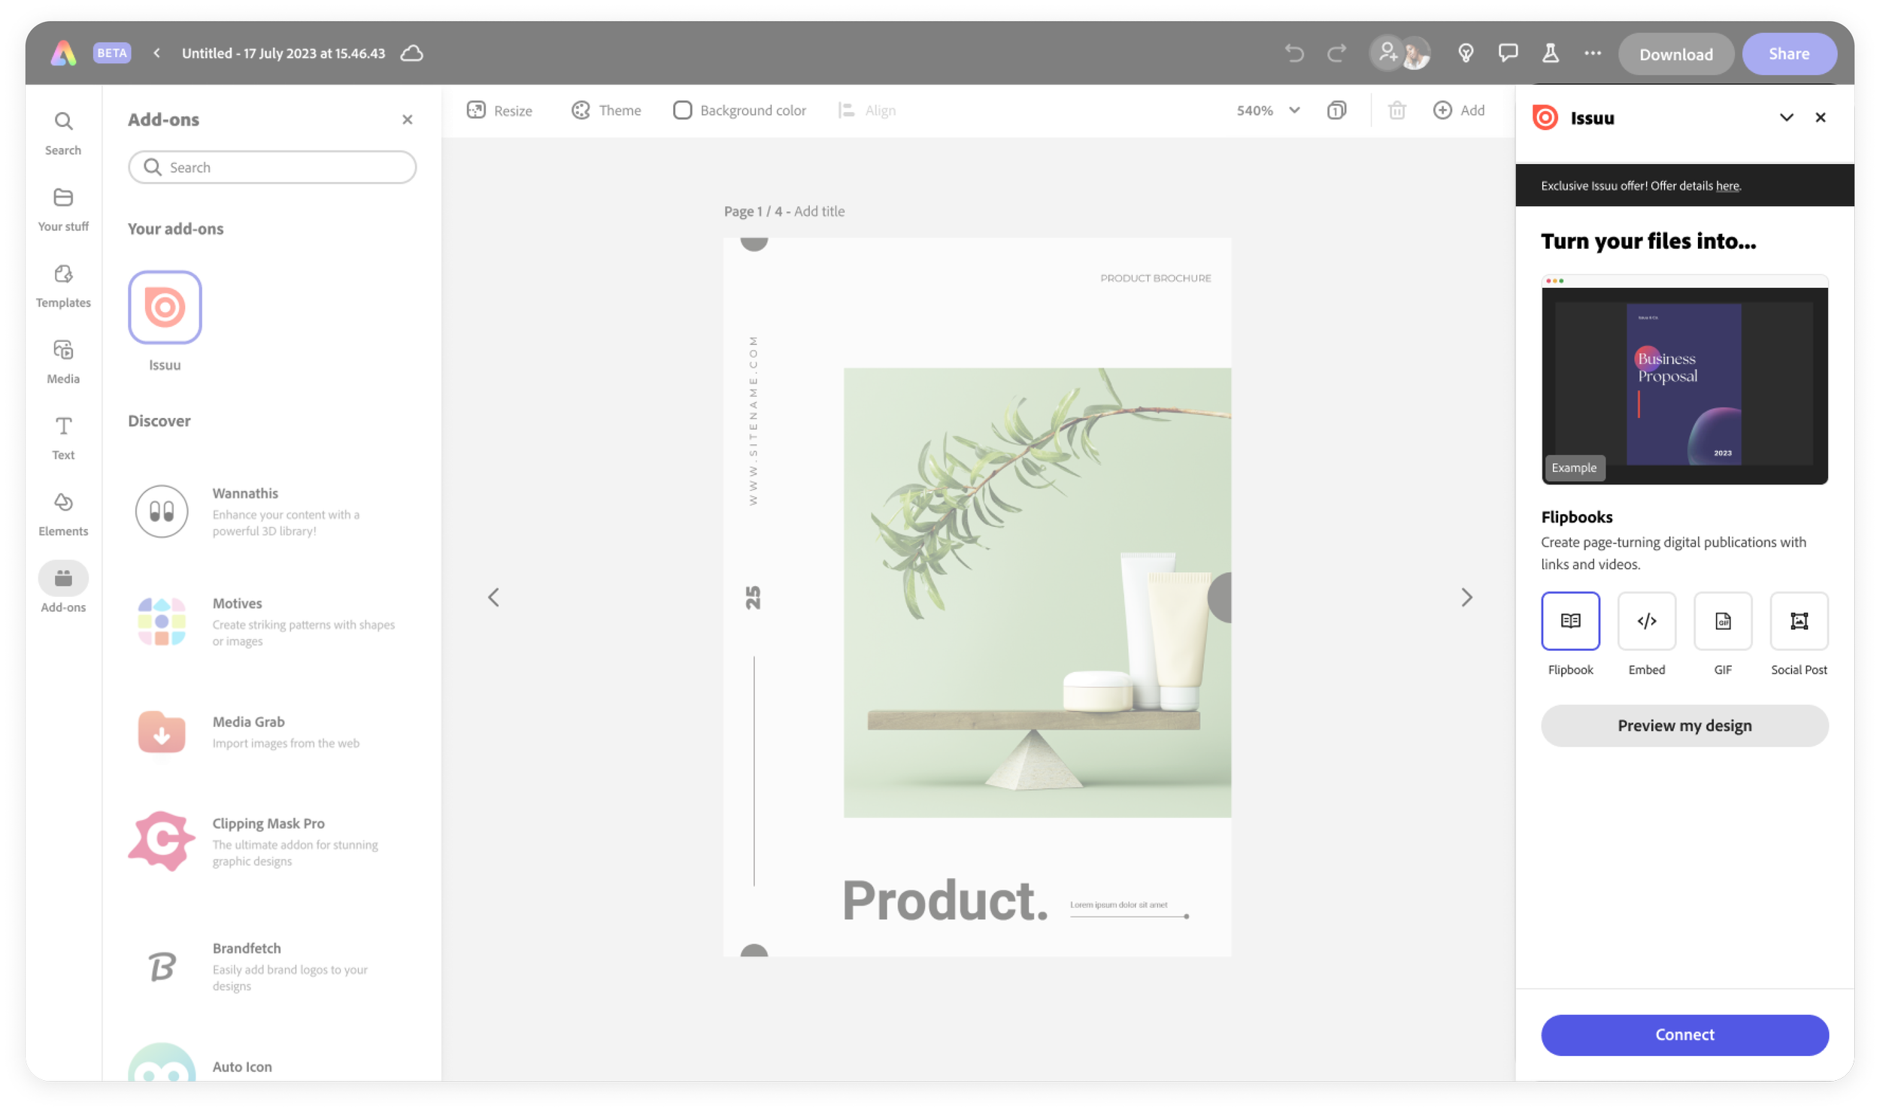Select the Flipbook output option
Viewport: 1880px width, 1111px height.
tap(1570, 621)
